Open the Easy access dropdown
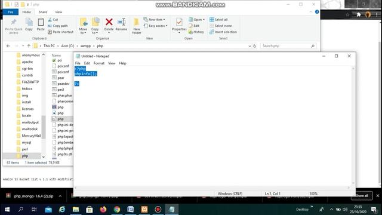 pos(156,26)
